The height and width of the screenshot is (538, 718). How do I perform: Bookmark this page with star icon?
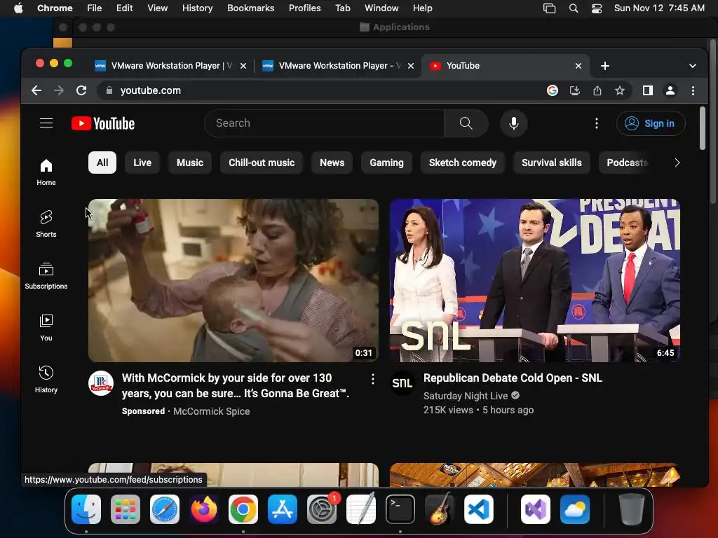tap(620, 90)
